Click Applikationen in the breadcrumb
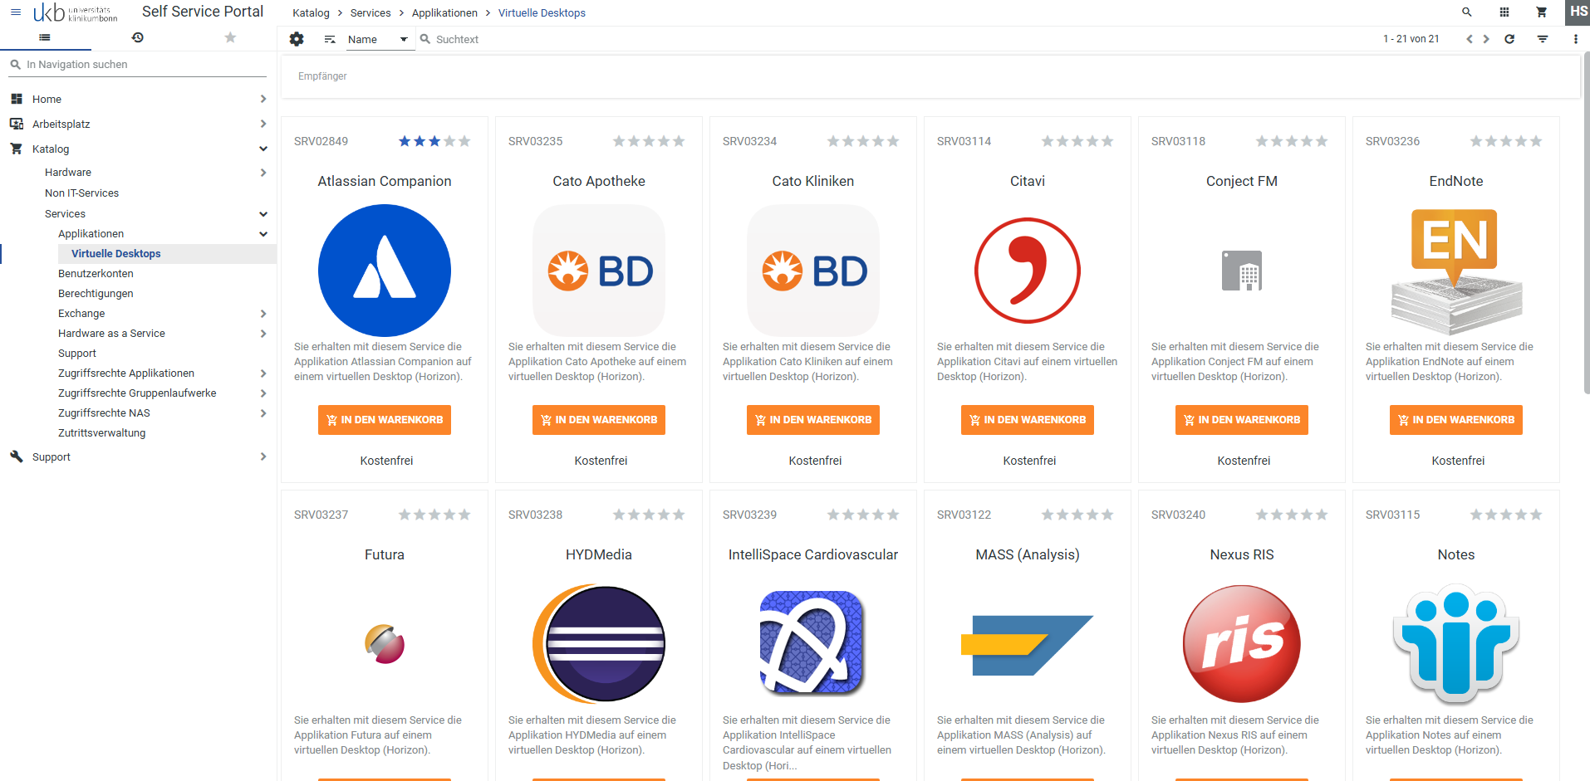1590x781 pixels. [x=444, y=12]
